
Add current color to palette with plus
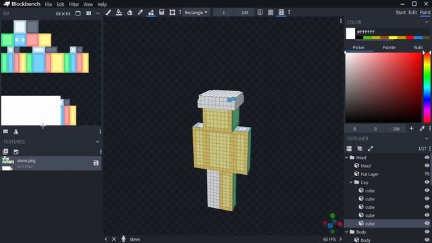(x=411, y=129)
